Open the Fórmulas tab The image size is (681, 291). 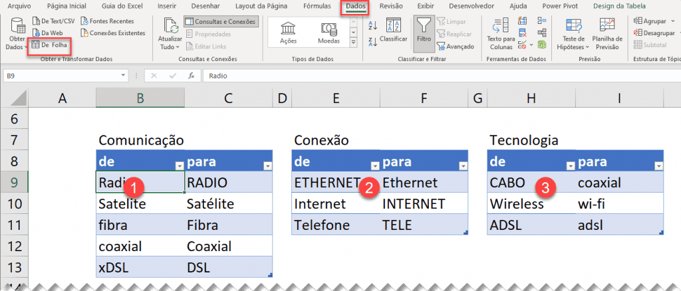[x=317, y=6]
